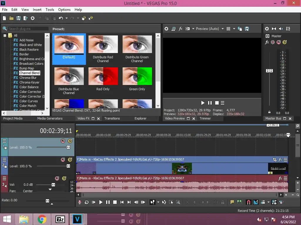Open the Preview (Auto) quality dropdown
The width and height of the screenshot is (301, 225).
[x=223, y=29]
